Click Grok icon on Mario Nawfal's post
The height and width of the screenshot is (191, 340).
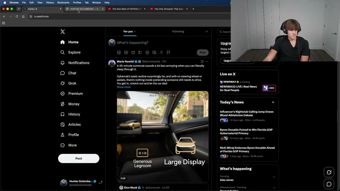click(202, 62)
